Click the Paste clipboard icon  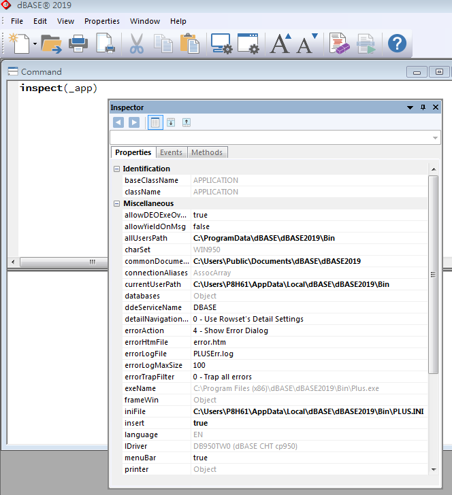(190, 44)
